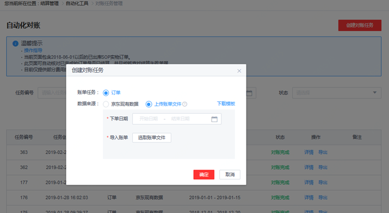This screenshot has height=213, width=389.
Task: Click task number 362 cell
Action: 24,168
